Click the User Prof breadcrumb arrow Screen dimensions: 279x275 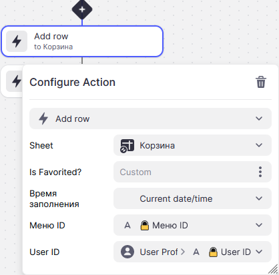tap(183, 252)
